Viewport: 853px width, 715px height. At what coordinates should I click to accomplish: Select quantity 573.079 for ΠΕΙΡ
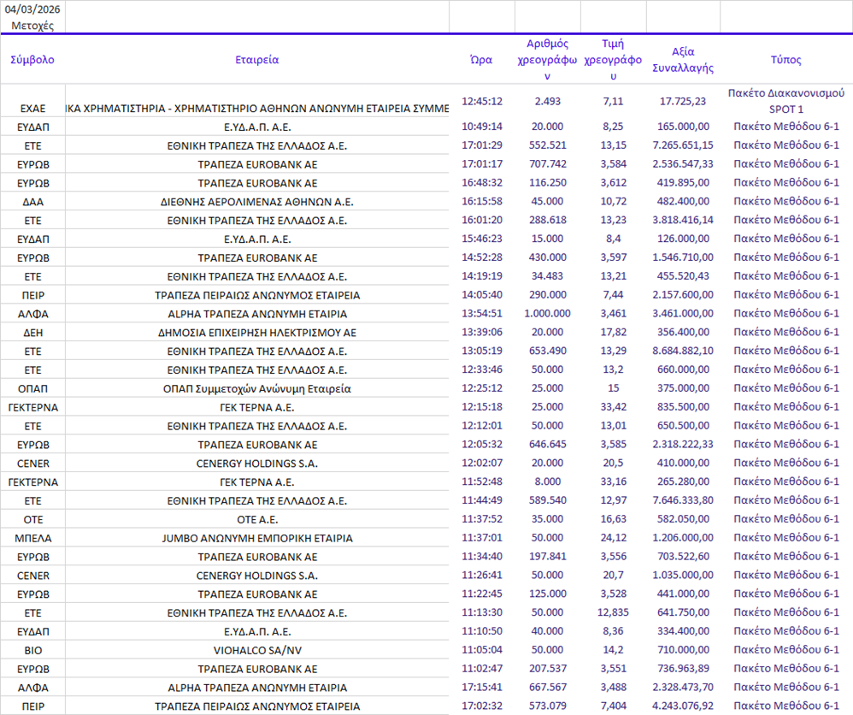[547, 706]
